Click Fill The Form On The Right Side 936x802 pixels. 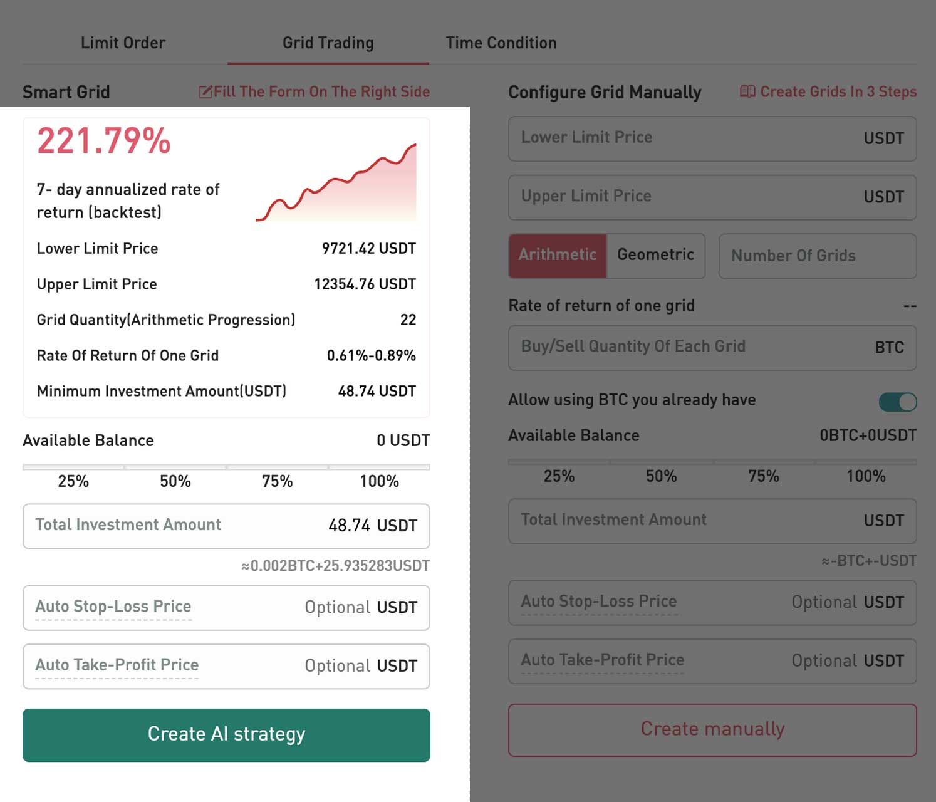[x=321, y=92]
